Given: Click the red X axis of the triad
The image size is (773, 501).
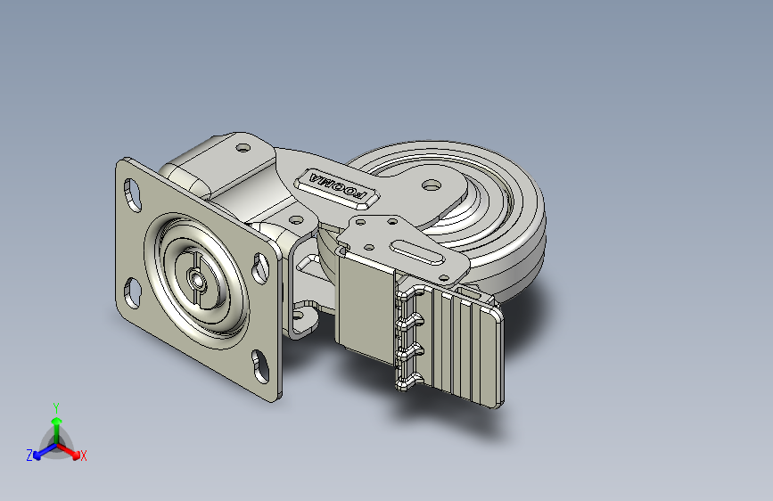Looking at the screenshot, I should [x=70, y=452].
